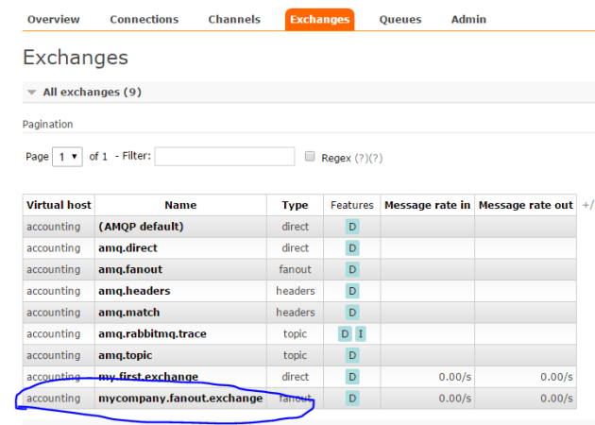The width and height of the screenshot is (595, 425).
Task: Sort by Message rate out column header
Action: pos(525,205)
